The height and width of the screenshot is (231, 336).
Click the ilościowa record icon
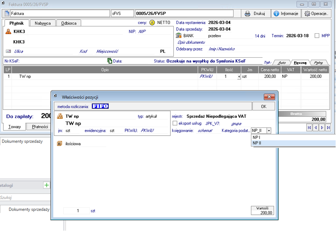click(59, 144)
